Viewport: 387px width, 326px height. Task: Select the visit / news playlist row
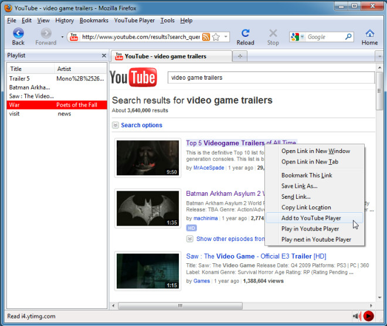point(57,114)
